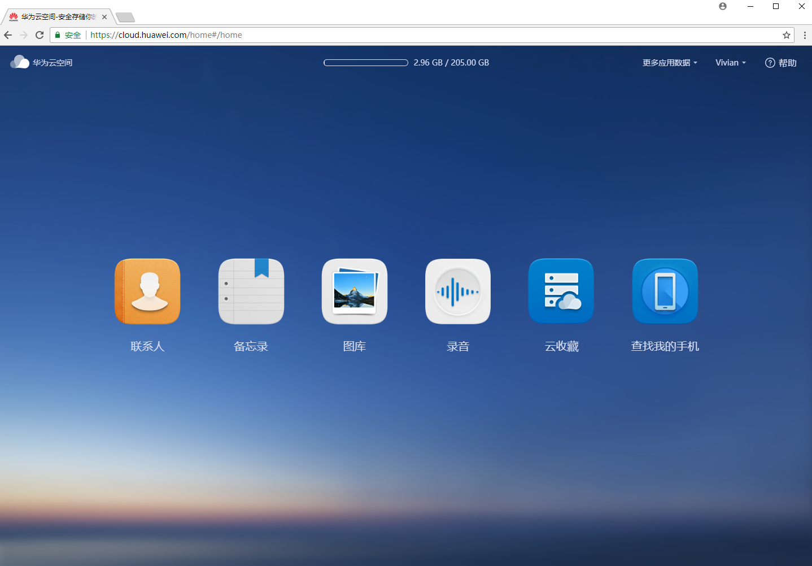
Task: Click the storage usage progress bar
Action: [x=365, y=63]
